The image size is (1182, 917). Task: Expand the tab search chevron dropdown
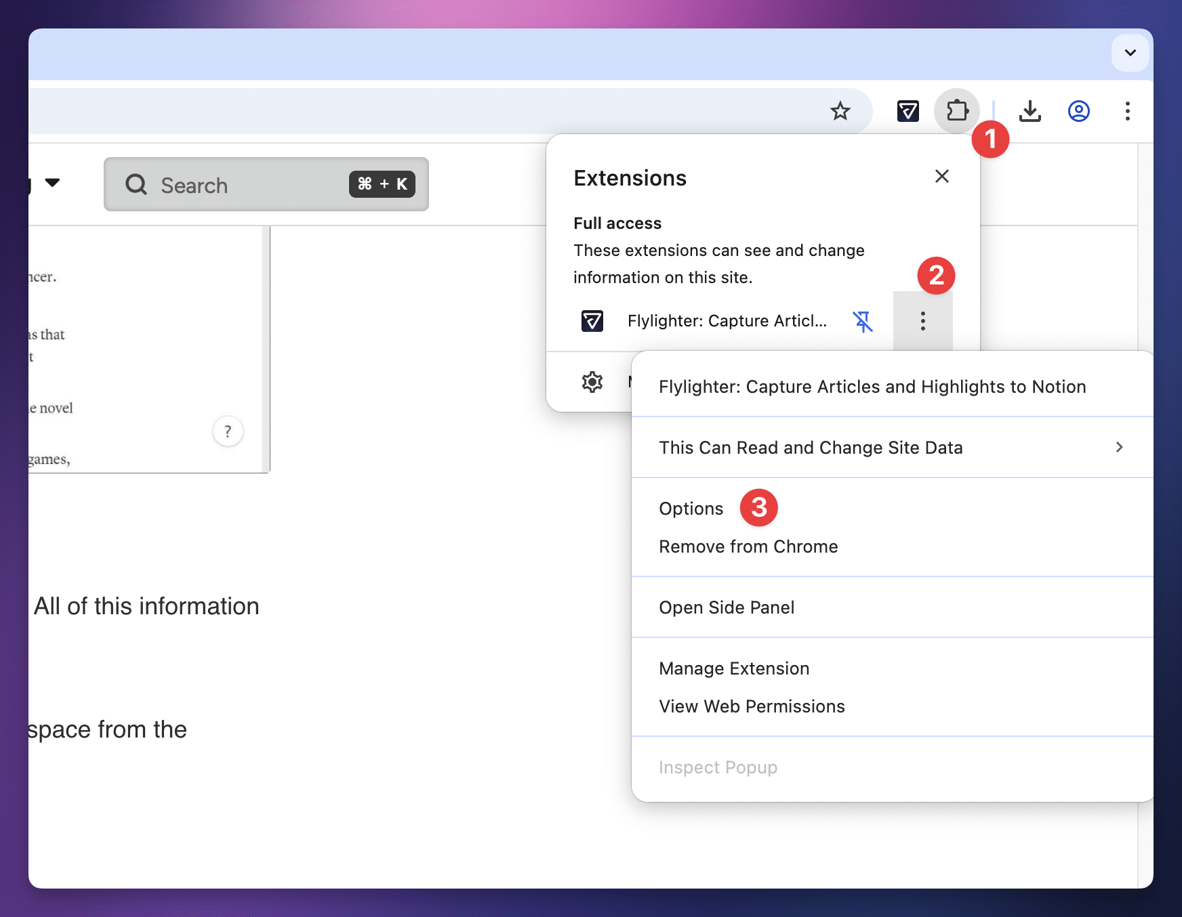click(1130, 53)
